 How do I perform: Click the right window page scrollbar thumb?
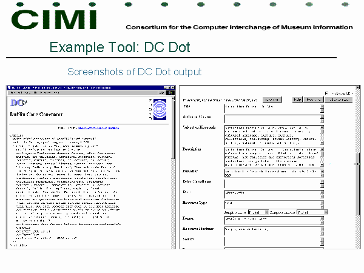pos(357,184)
